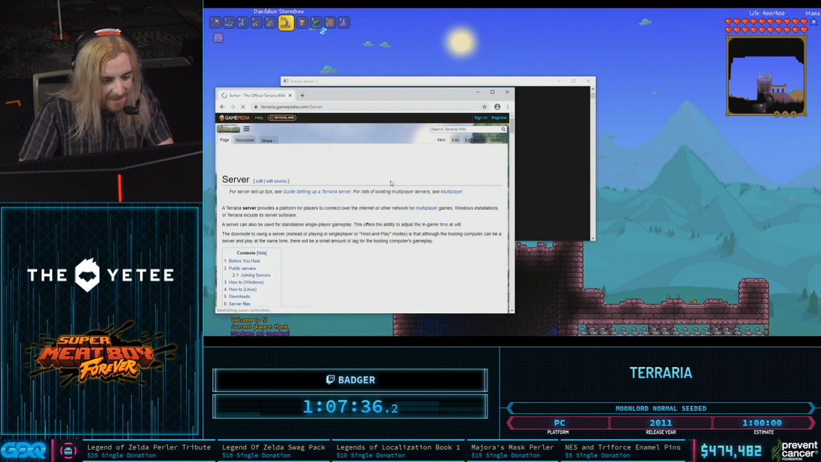Screen dimensions: 821x462
Task: Switch to the Edit source tab
Action: [x=475, y=140]
